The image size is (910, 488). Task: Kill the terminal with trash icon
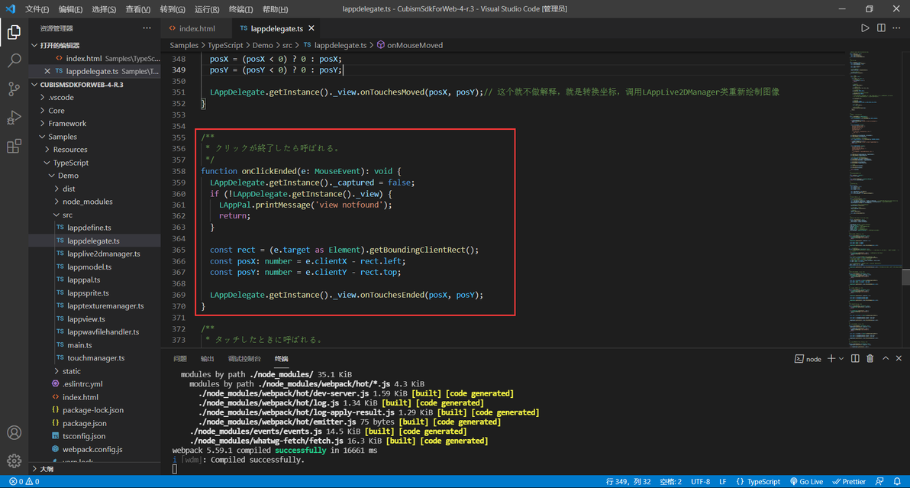point(870,359)
